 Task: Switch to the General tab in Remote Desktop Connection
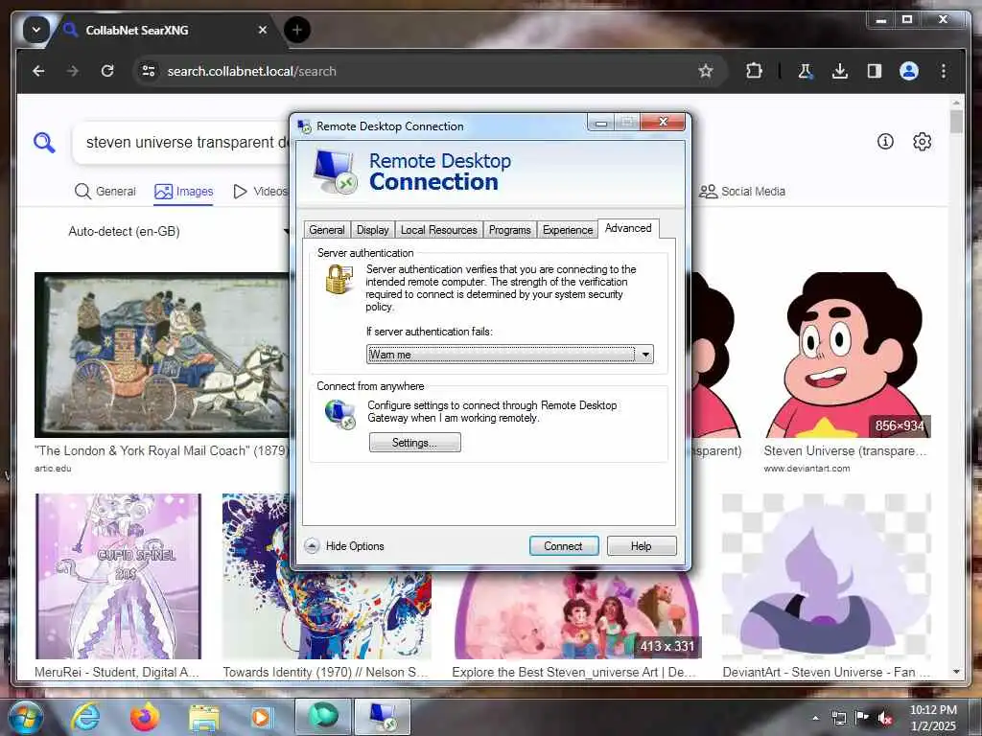pyautogui.click(x=327, y=230)
